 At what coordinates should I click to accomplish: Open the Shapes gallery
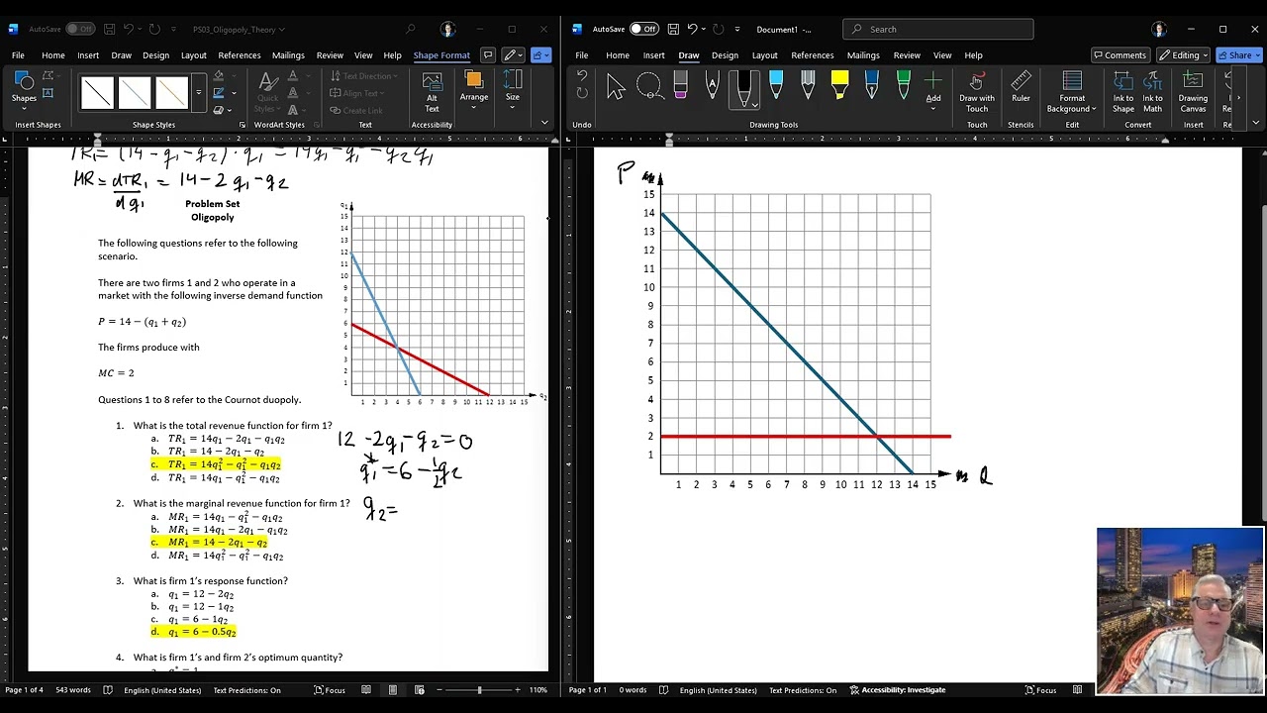click(x=24, y=88)
